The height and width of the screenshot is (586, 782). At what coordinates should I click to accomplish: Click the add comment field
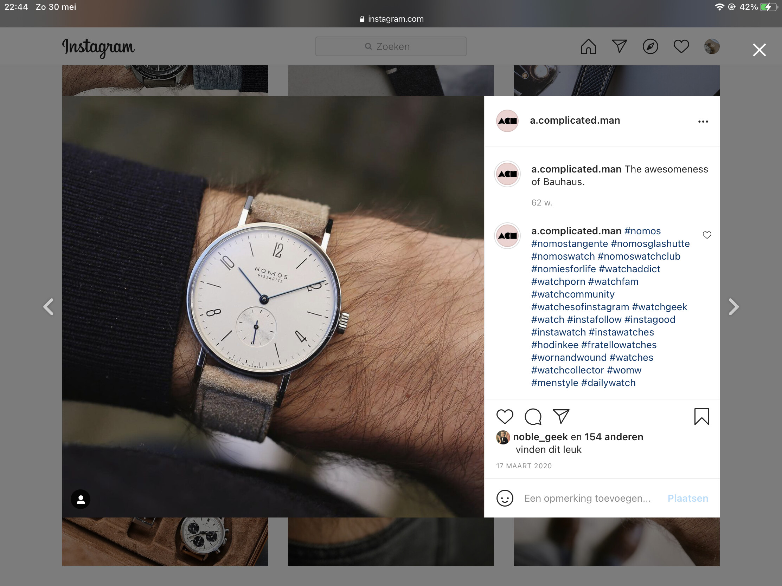[x=588, y=499]
